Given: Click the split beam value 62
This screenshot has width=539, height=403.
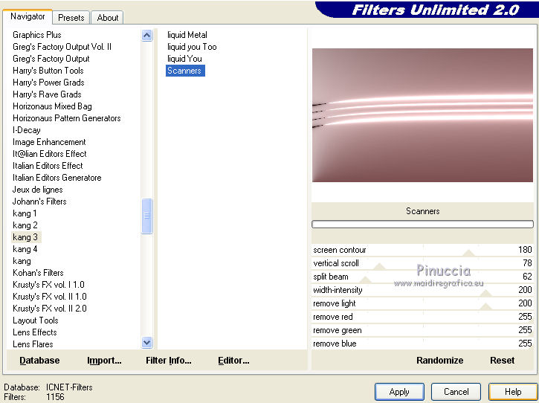Looking at the screenshot, I should coord(527,277).
